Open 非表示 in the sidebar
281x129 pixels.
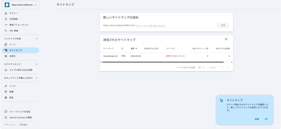(x=20, y=56)
